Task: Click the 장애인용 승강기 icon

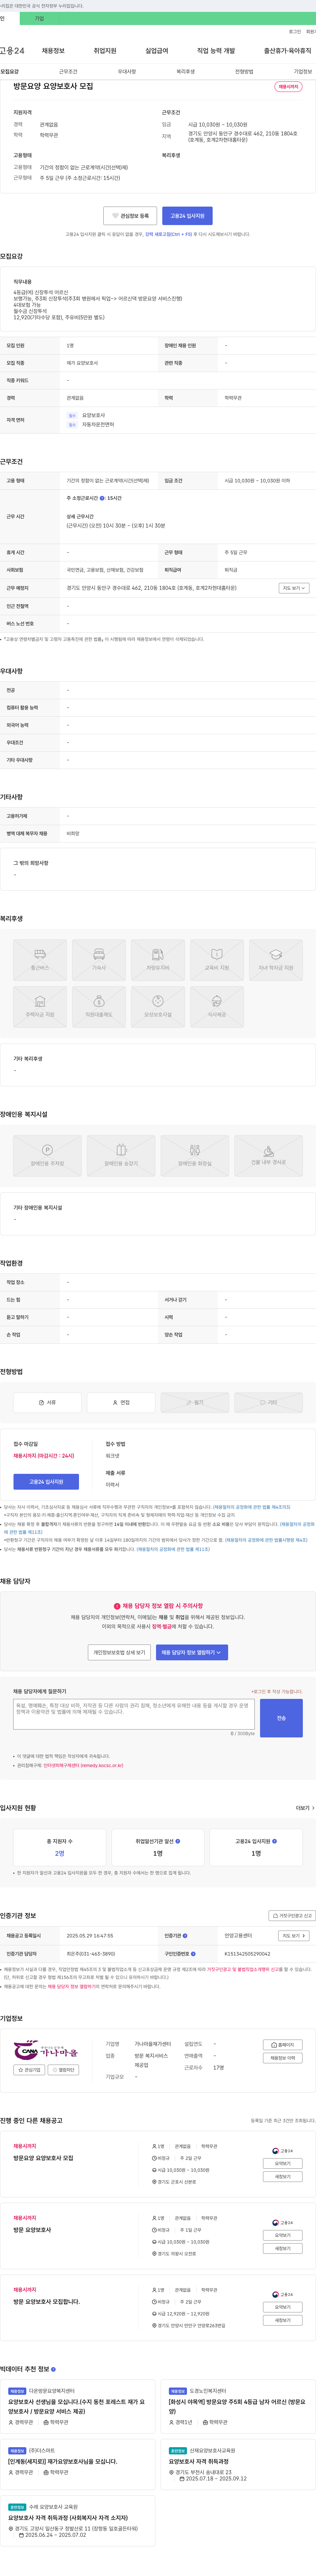Action: tap(121, 1156)
